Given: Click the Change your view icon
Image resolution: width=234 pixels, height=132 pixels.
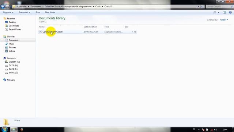Looking at the screenshot, I should click(x=215, y=12).
